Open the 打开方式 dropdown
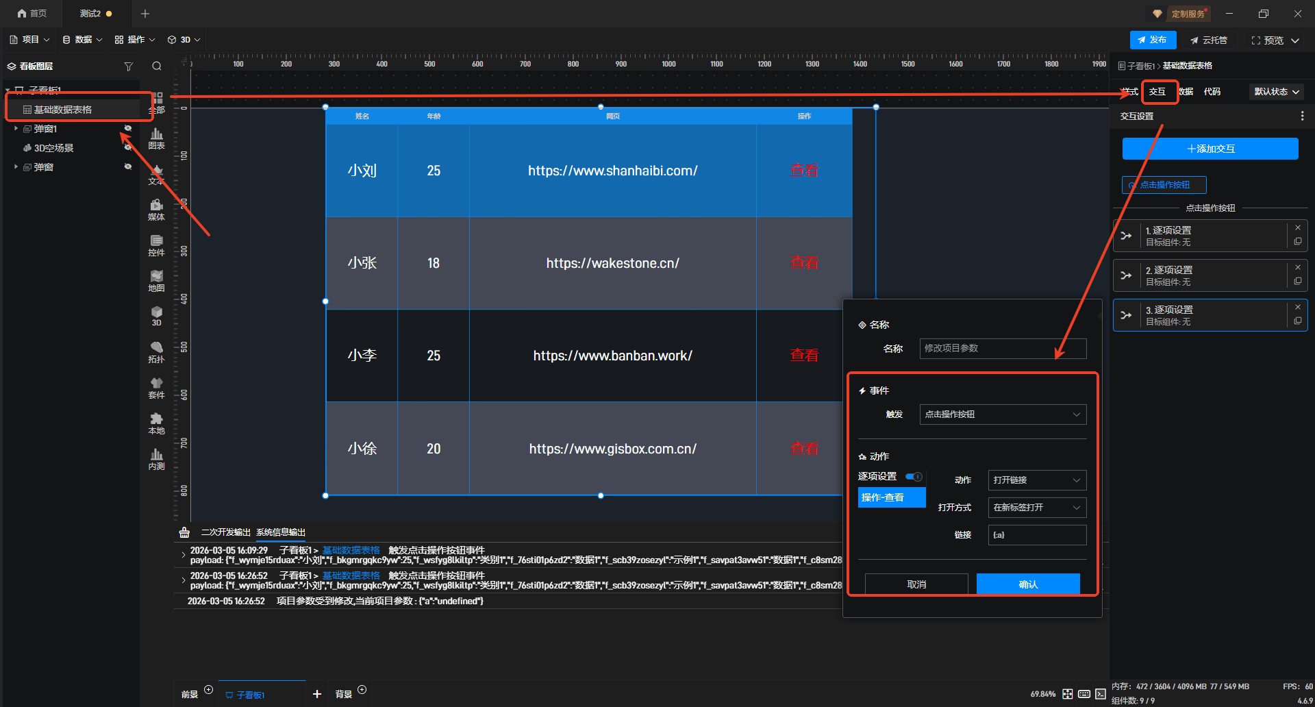1315x707 pixels. (x=1037, y=508)
